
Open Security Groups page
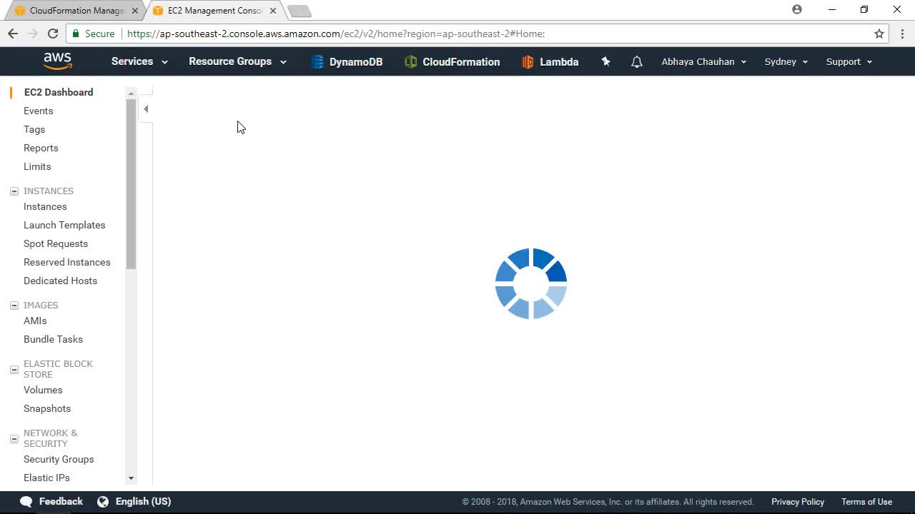click(59, 459)
